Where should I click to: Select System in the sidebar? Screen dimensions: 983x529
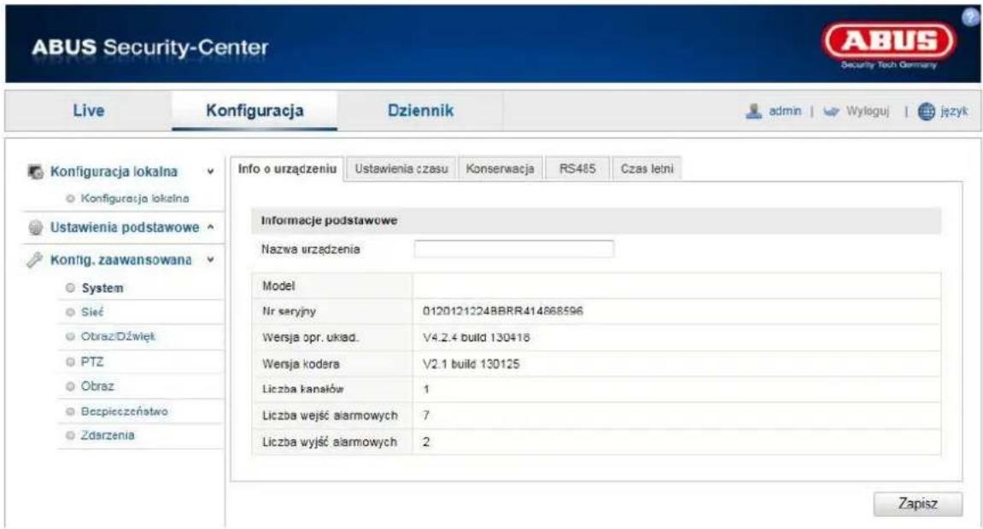(102, 288)
